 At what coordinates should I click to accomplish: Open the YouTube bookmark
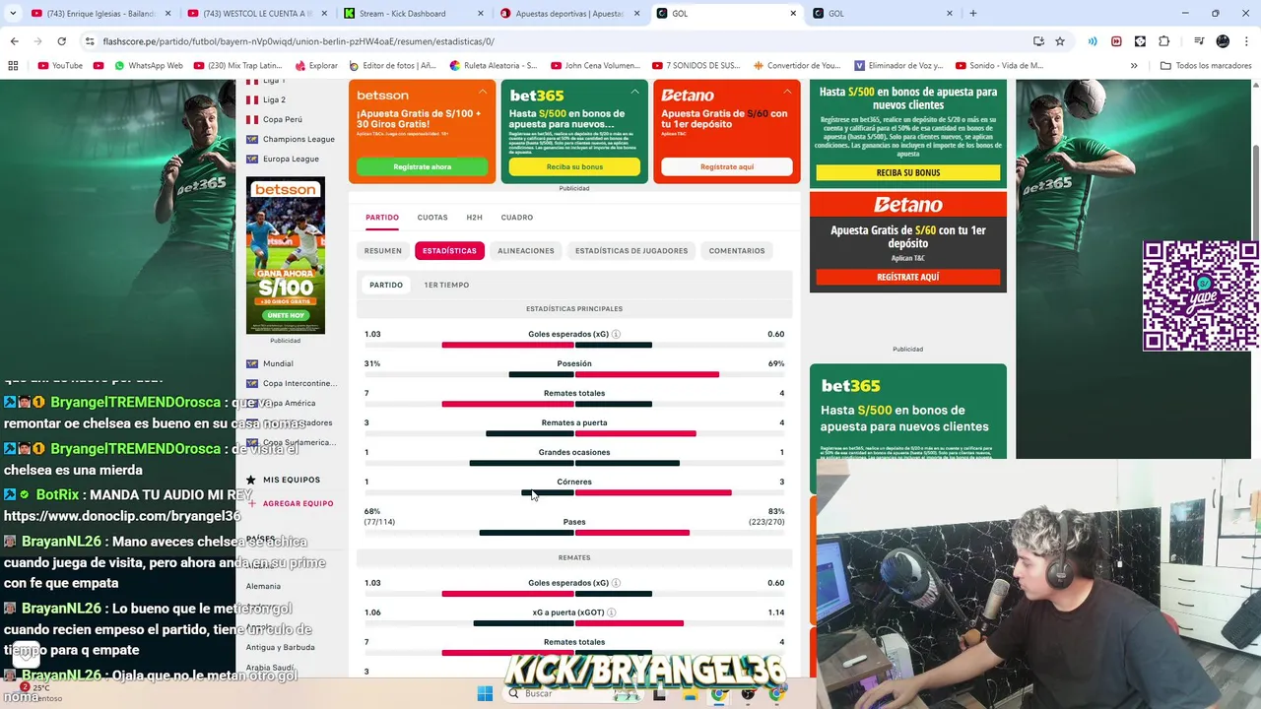pos(60,66)
